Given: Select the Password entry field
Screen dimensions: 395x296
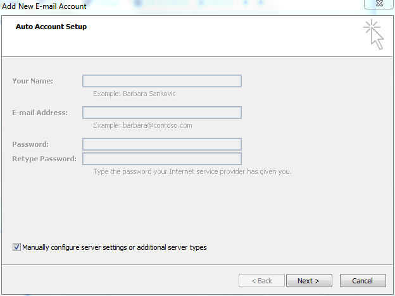Looking at the screenshot, I should click(162, 144).
